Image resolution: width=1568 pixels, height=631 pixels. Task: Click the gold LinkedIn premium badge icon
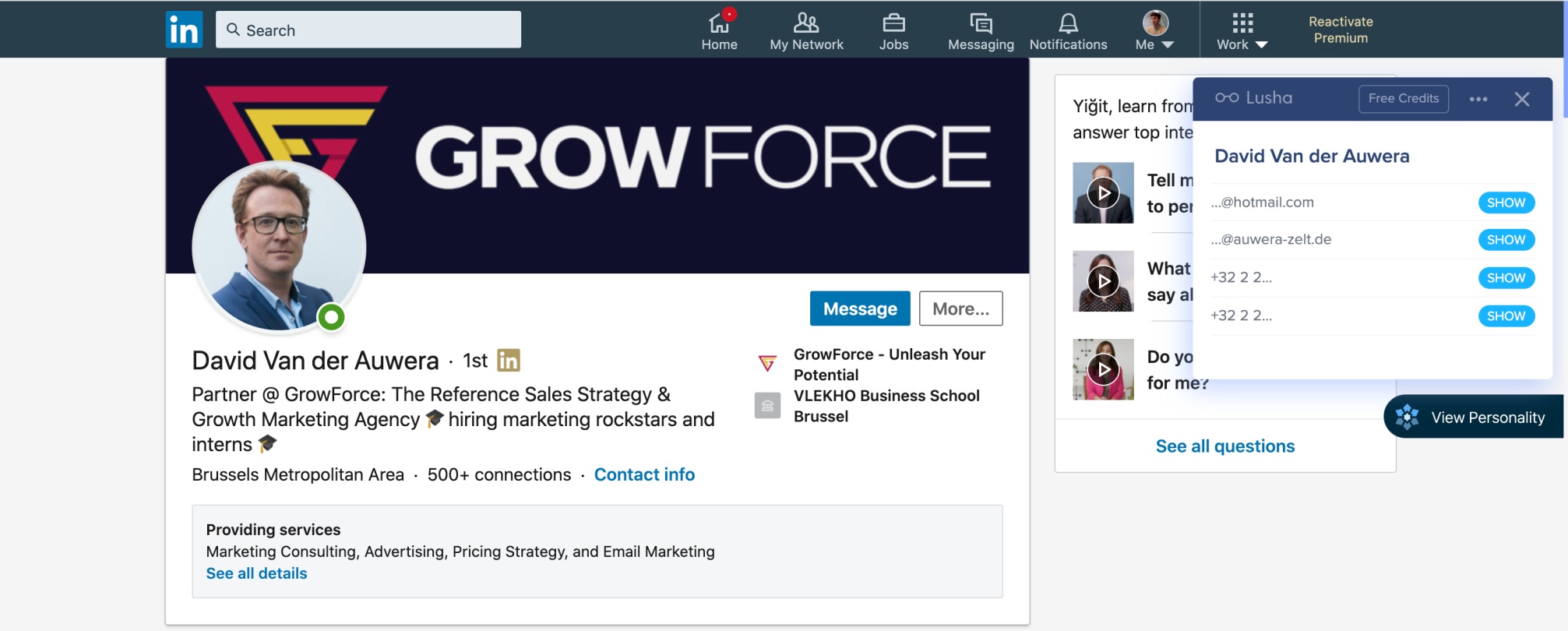pos(508,360)
